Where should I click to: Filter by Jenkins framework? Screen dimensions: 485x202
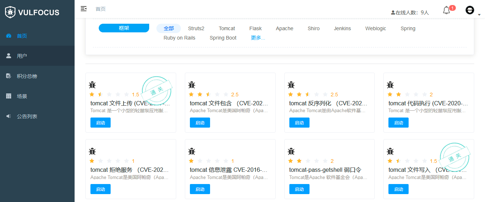tap(342, 28)
